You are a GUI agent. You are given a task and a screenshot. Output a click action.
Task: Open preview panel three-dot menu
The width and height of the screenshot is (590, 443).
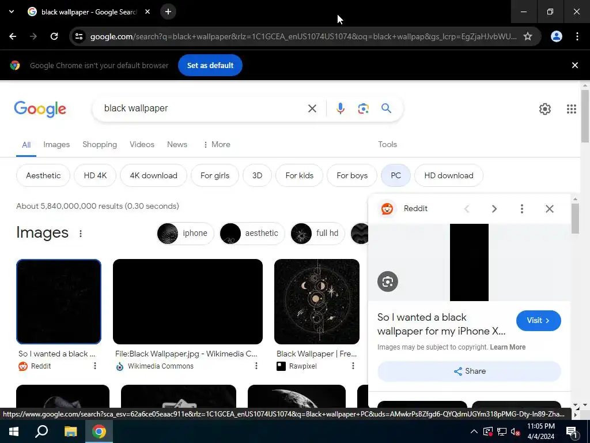(x=522, y=209)
